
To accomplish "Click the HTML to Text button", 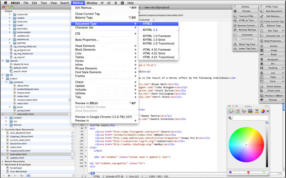I will pos(246,20).
